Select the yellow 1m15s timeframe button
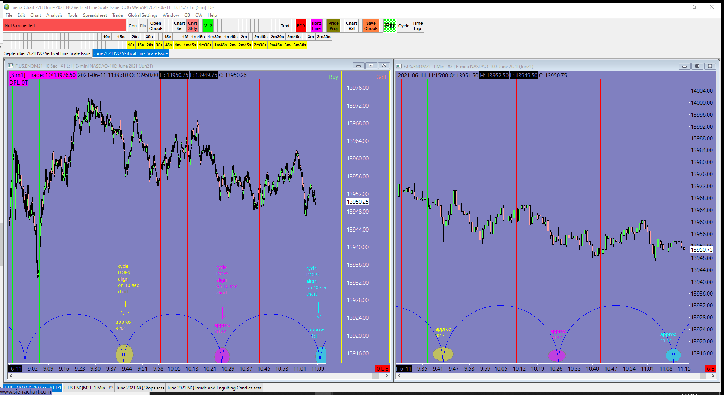This screenshot has height=395, width=724. 190,45
